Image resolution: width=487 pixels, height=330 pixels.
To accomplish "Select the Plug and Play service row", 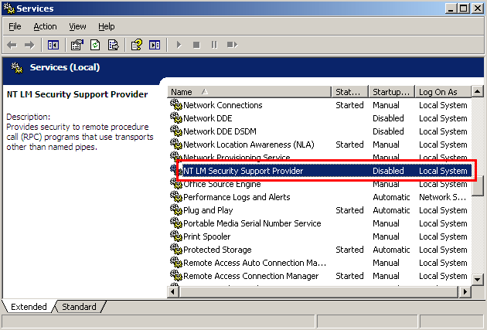I will click(x=208, y=210).
